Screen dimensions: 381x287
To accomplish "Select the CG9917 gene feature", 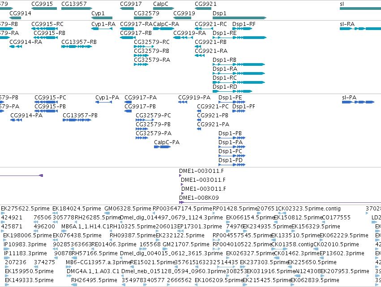I will [127, 9].
